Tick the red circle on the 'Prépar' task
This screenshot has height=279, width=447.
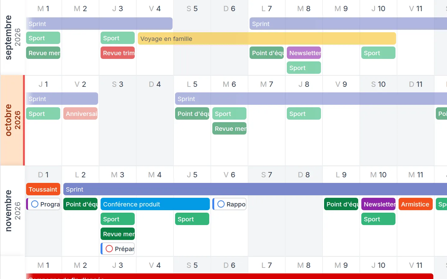(109, 249)
